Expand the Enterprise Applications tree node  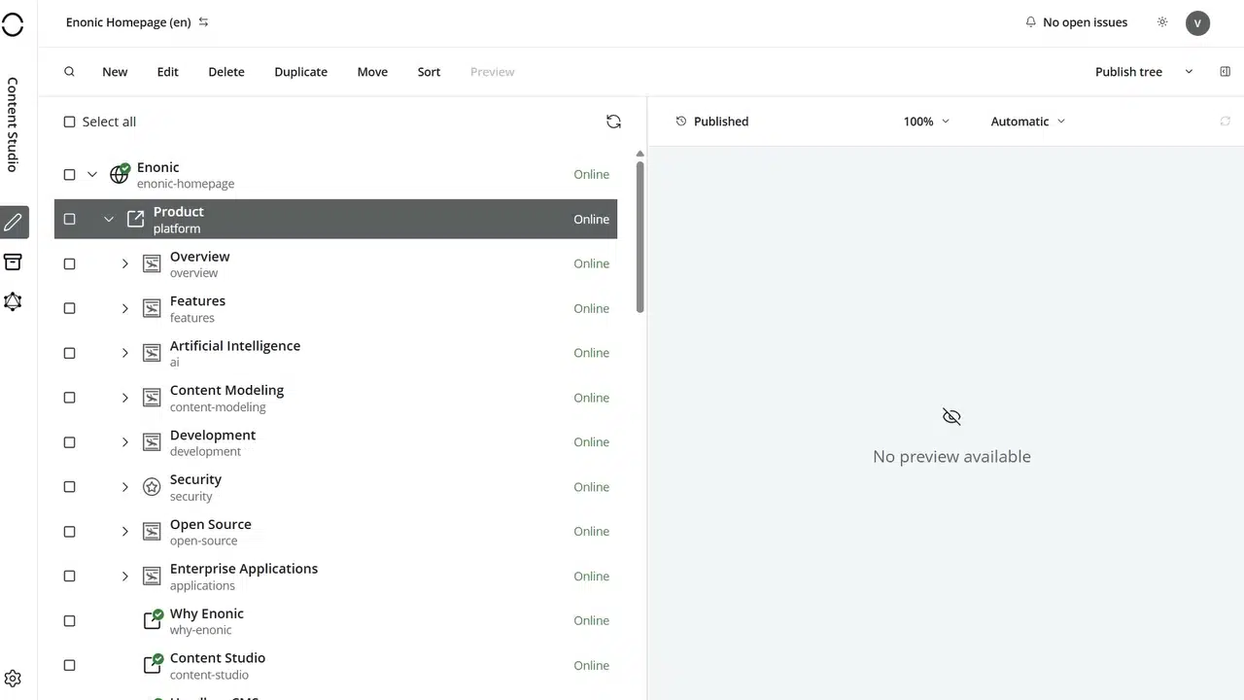click(x=124, y=577)
